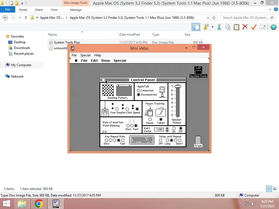Select fastest Key Repeat Rate option
Image resolution: width=279 pixels, height=209 pixels.
coord(123,140)
